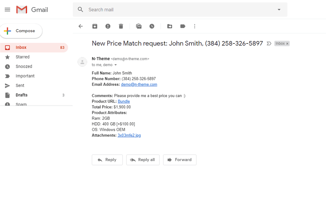Open attachment 3x03mfe2.jpg link
Image resolution: width=326 pixels, height=203 pixels.
point(129,135)
